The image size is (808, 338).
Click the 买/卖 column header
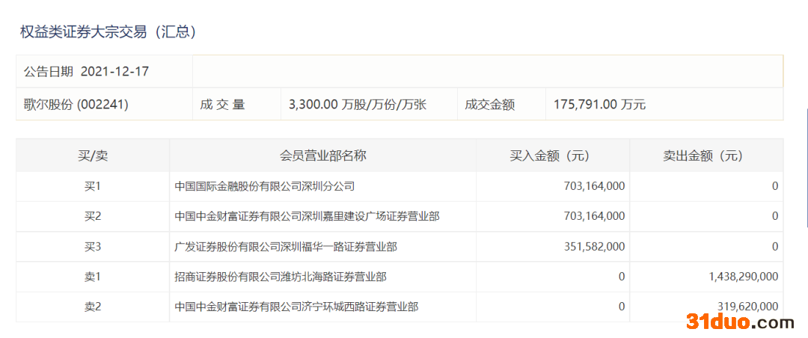click(x=93, y=156)
